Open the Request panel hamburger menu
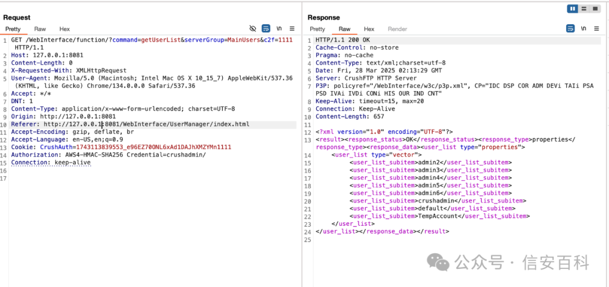609x287 pixels. (x=292, y=29)
